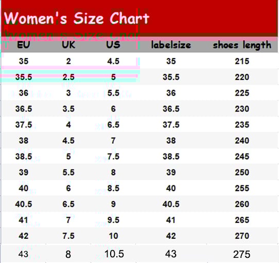This screenshot has height=263, width=279.
Task: Select labelsize 38 cell
Action: pyautogui.click(x=171, y=141)
